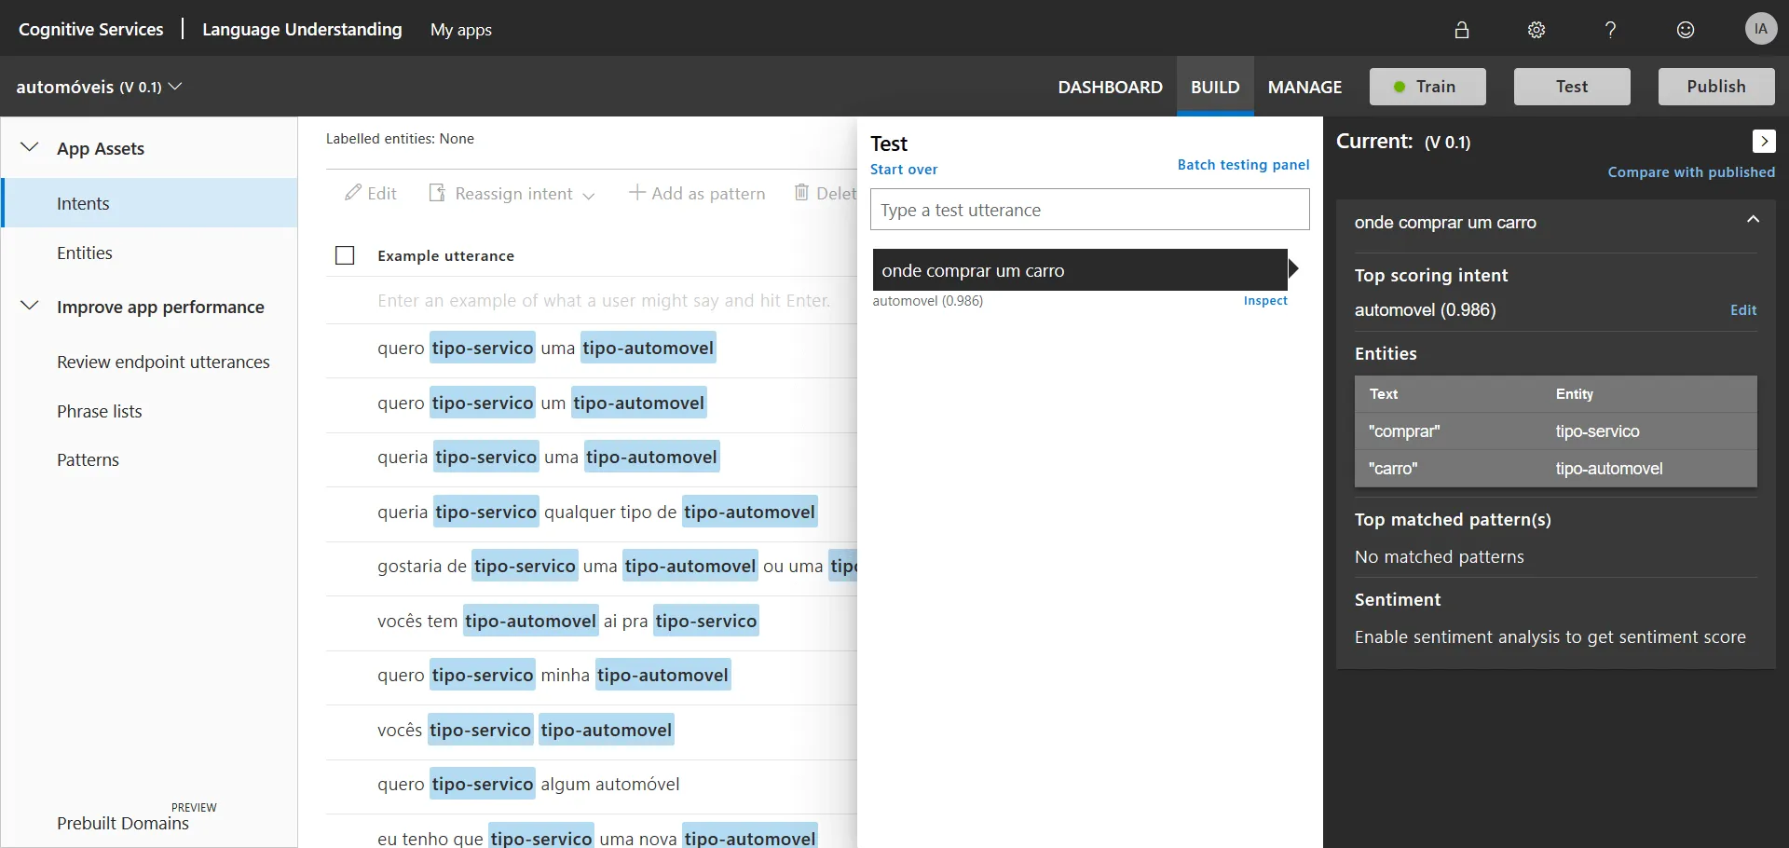
Task: Collapse the inspection panel with the arrow icon
Action: [1764, 141]
